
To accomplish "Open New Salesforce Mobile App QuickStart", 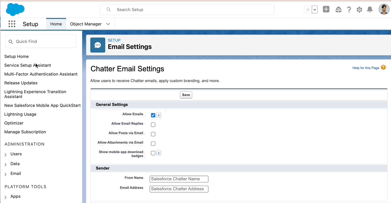I will click(x=42, y=105).
